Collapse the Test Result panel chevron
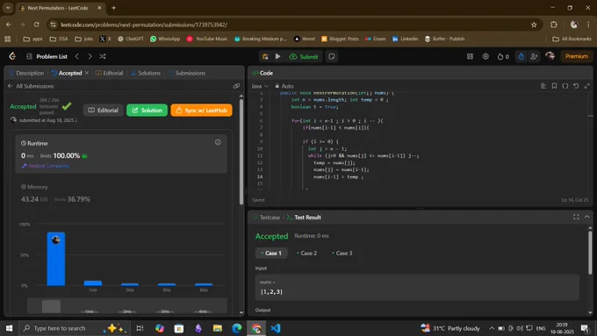Screen dimensions: 597x336 point(587,217)
